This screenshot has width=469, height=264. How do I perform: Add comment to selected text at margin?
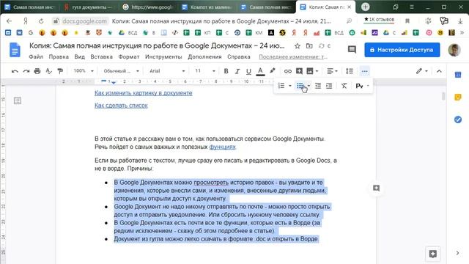(x=376, y=188)
